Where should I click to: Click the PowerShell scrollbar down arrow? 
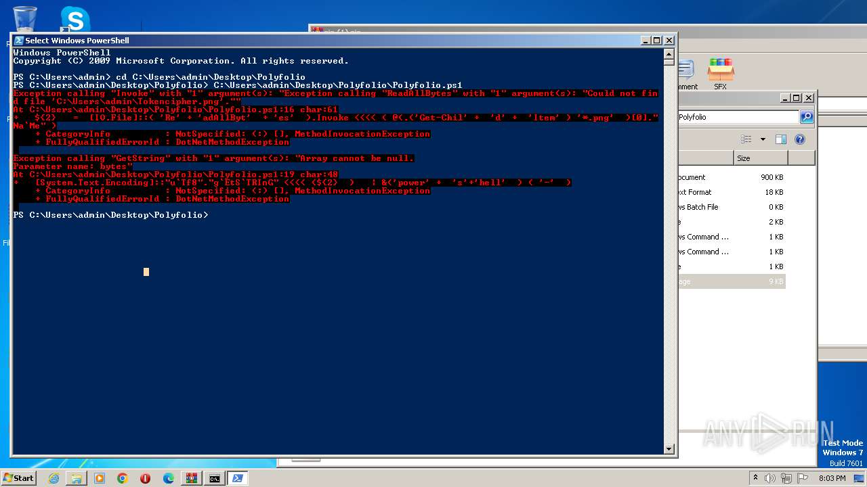[669, 448]
